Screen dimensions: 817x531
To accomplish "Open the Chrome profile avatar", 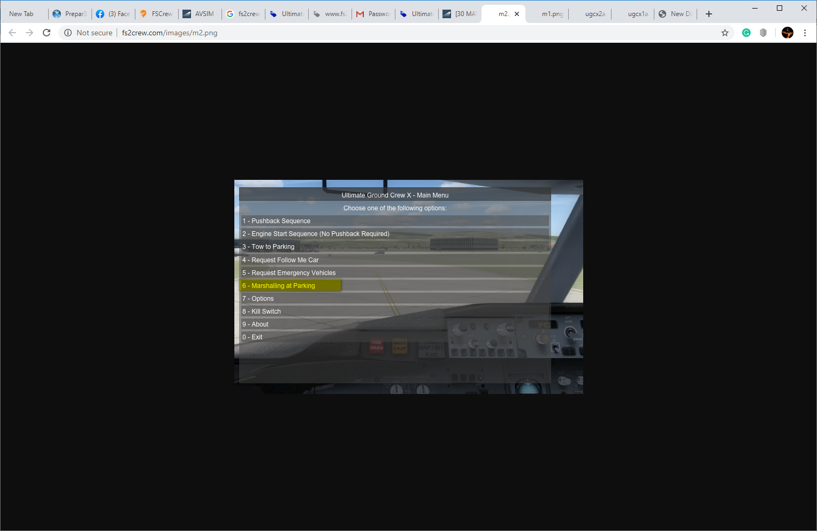I will [788, 33].
